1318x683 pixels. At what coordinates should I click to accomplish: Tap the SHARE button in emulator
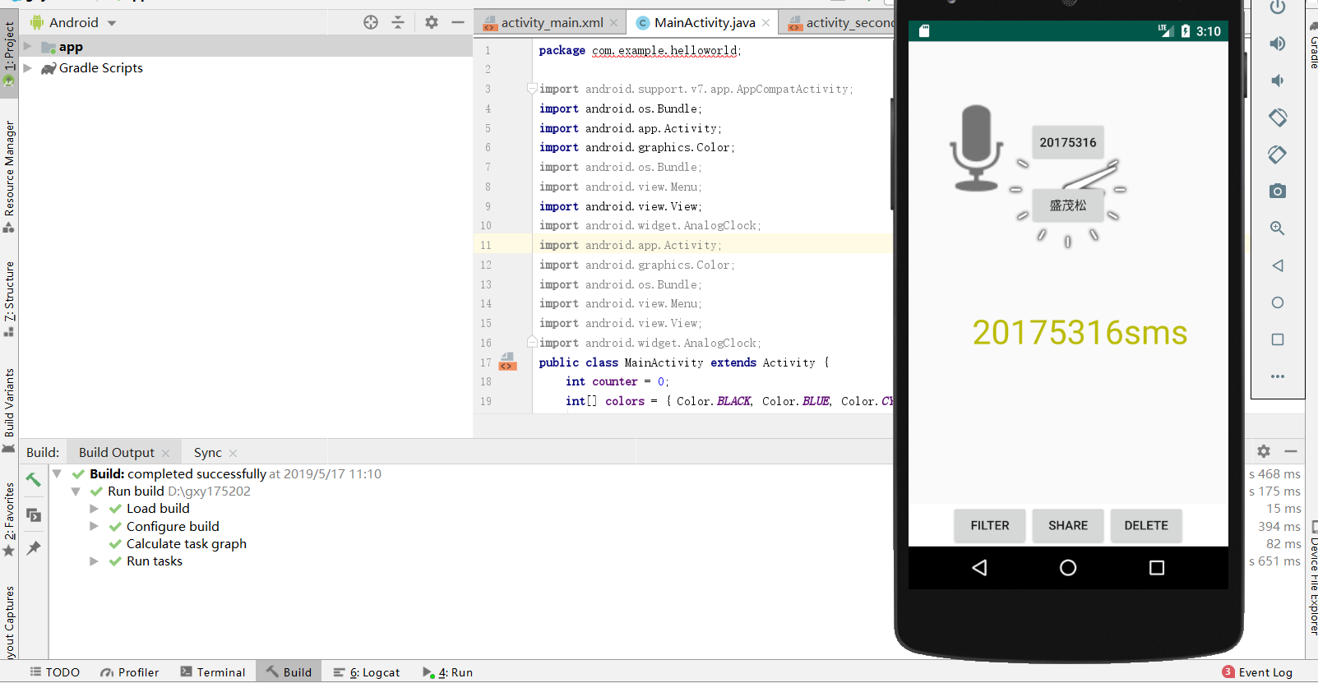1068,526
